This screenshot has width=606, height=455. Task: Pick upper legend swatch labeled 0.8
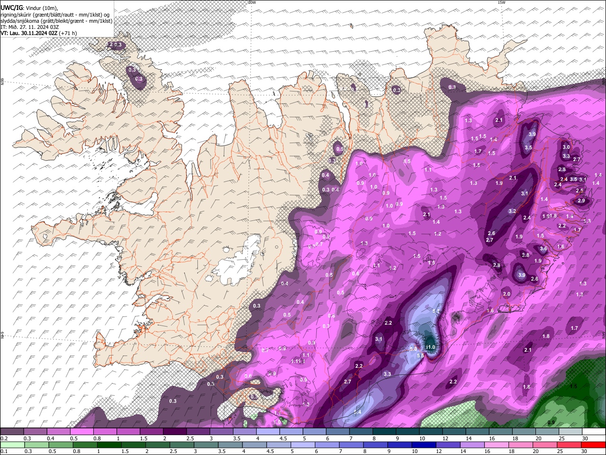pos(105,431)
